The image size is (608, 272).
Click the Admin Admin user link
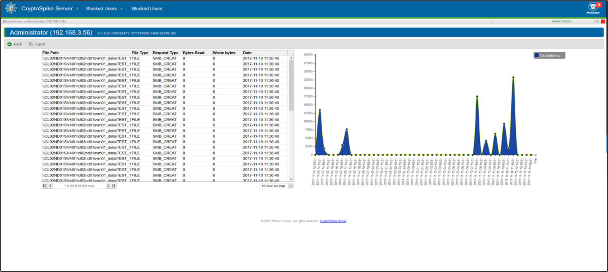(561, 21)
